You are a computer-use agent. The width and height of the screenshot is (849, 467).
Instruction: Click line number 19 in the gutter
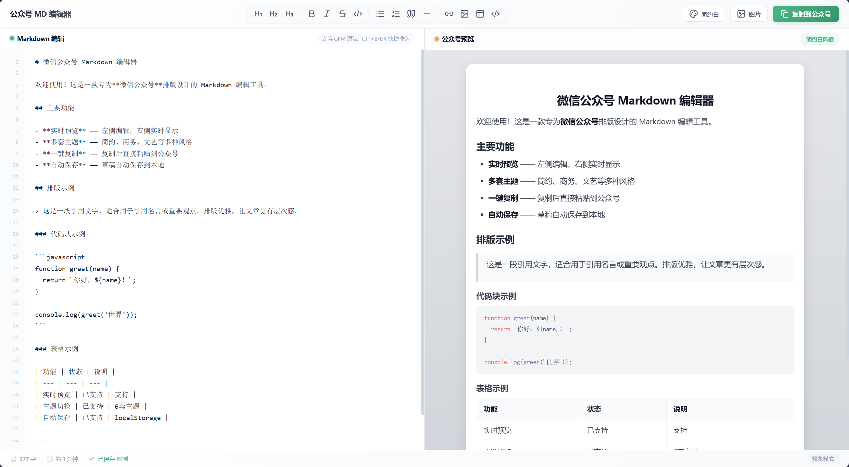[16, 269]
